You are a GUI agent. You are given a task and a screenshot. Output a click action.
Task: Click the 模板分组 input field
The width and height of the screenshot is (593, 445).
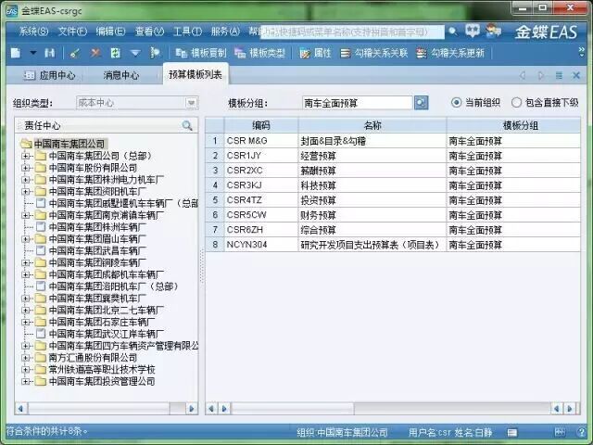coord(357,103)
